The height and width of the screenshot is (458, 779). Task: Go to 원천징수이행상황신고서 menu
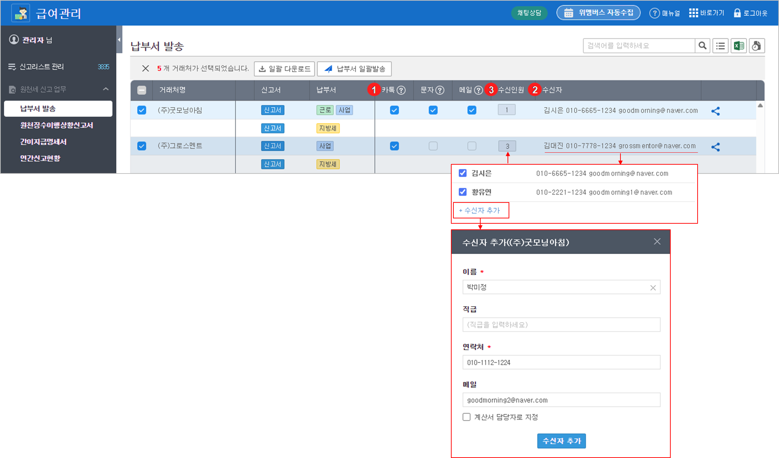point(56,125)
